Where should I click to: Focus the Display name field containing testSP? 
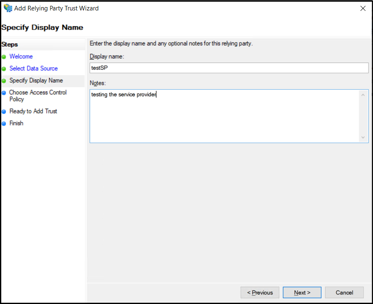click(229, 68)
